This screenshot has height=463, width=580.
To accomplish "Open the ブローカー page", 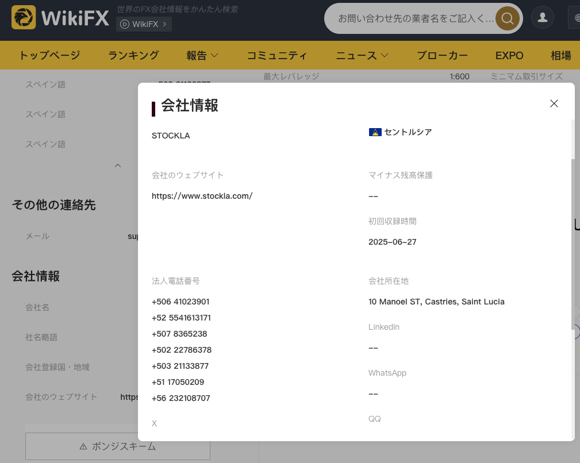I will coord(442,55).
